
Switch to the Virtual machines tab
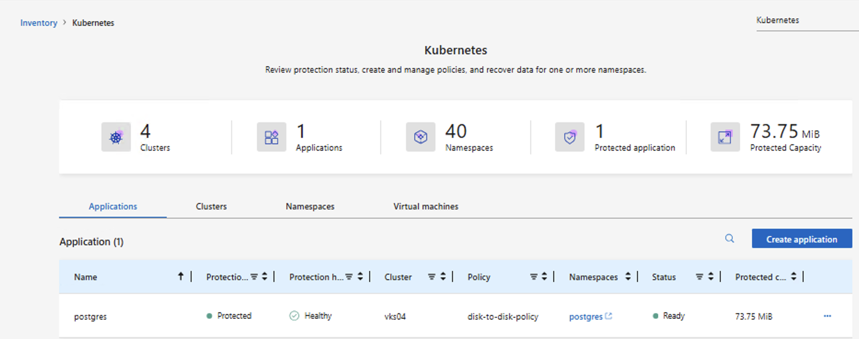[426, 206]
